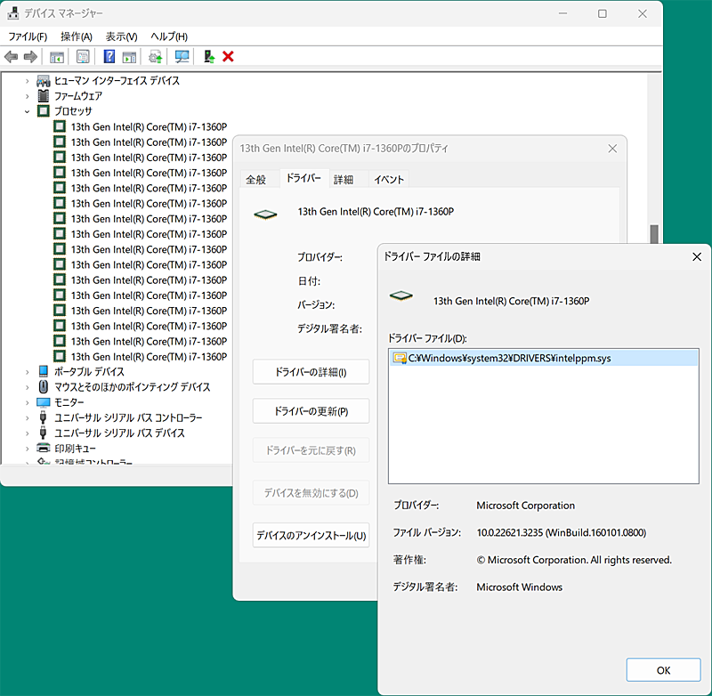
Task: Click the USB icon for ユニバーサル シリアル バス コントローラー
Action: (43, 417)
